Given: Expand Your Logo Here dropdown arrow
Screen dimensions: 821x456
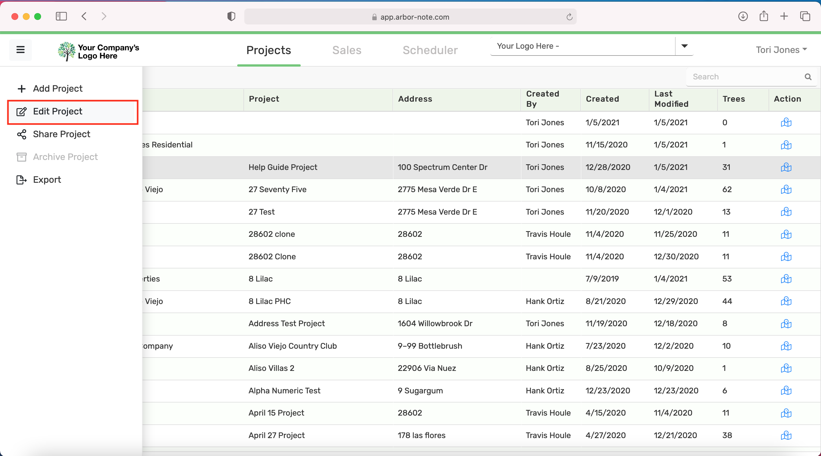Looking at the screenshot, I should click(x=684, y=46).
